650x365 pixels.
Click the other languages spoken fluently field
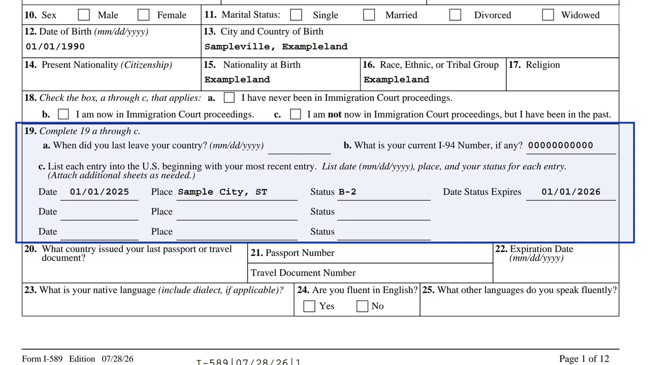519,306
